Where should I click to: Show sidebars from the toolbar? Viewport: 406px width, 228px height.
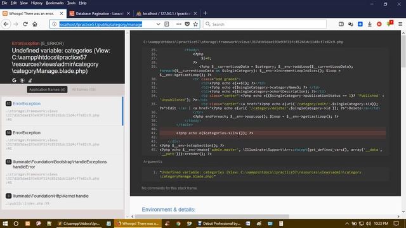(x=341, y=24)
